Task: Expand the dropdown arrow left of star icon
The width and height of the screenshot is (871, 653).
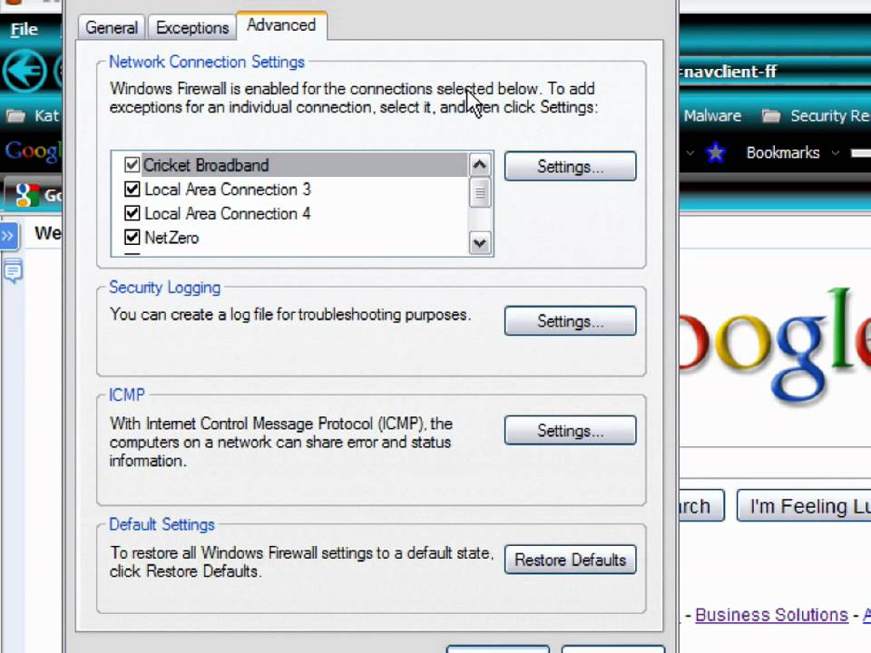Action: point(690,152)
